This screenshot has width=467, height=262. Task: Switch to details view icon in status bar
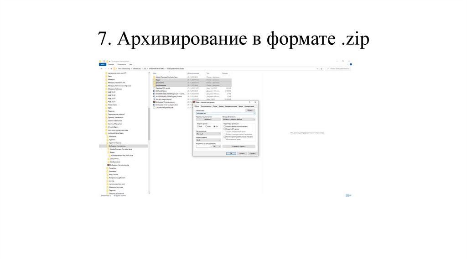(347, 195)
